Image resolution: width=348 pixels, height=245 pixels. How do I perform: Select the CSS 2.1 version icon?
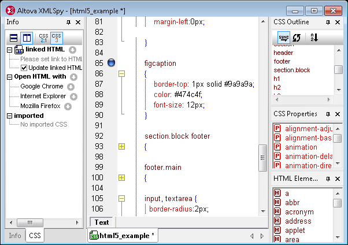(43, 38)
